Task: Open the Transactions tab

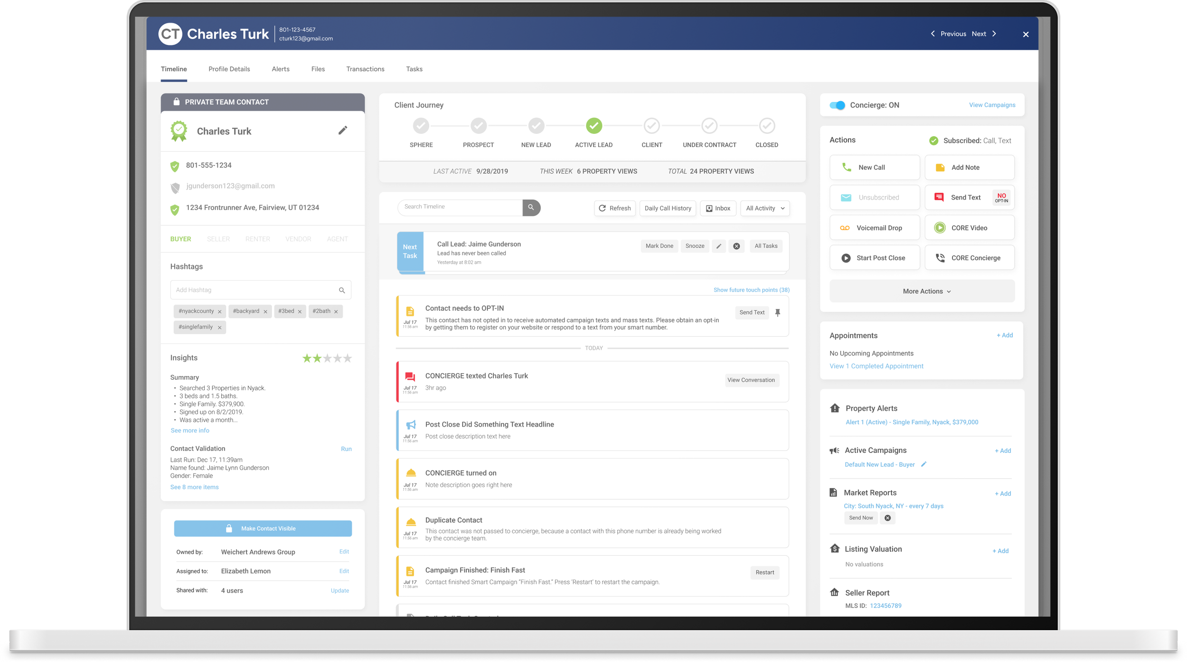Action: (x=365, y=69)
